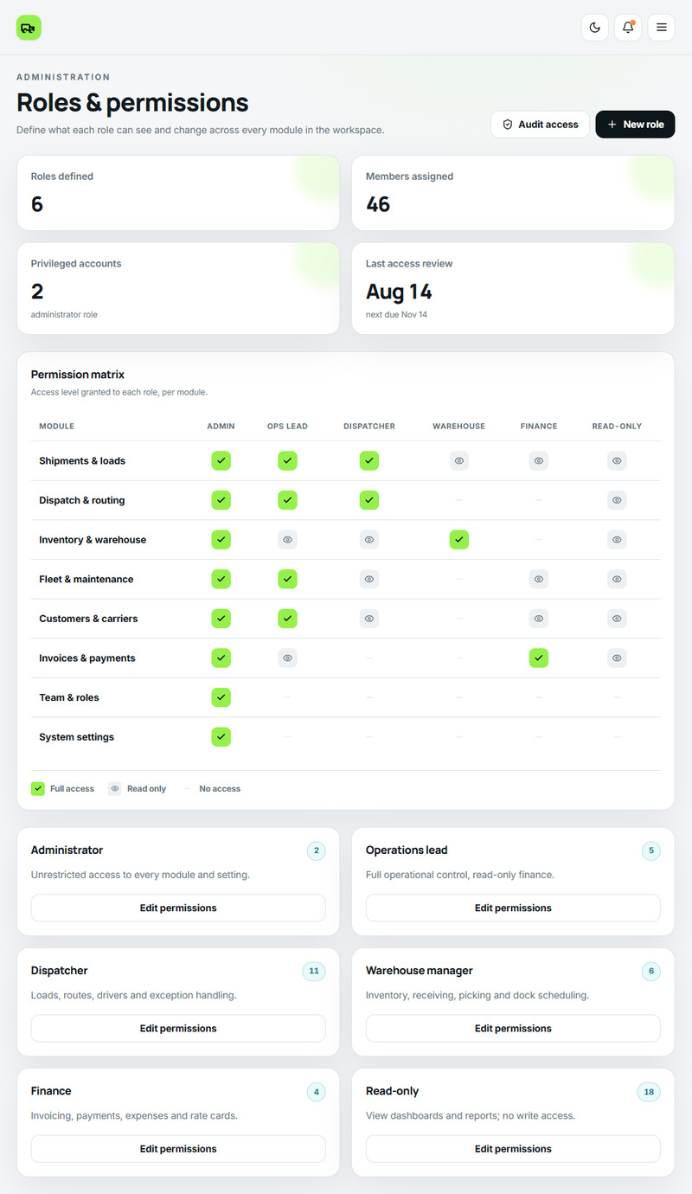Image resolution: width=692 pixels, height=1194 pixels.
Task: Click Read-only eye for Dispatch & routing
Action: click(x=617, y=500)
